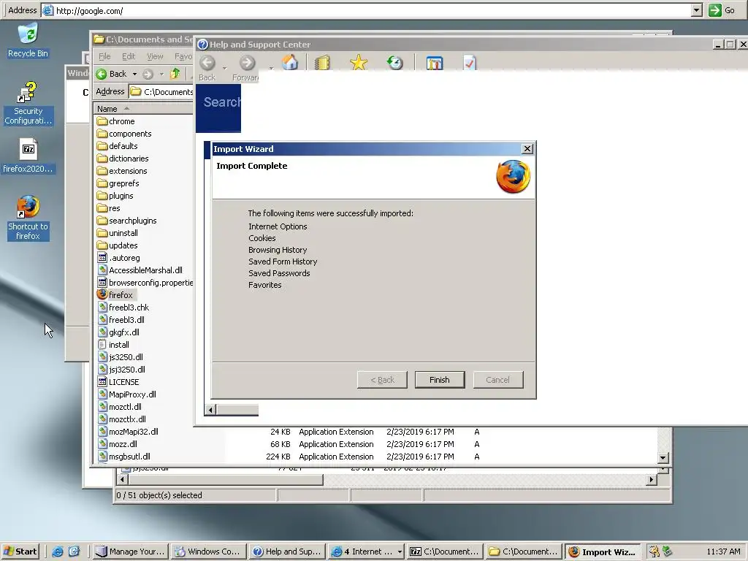Open the address bar dropdown arrow

tap(696, 10)
